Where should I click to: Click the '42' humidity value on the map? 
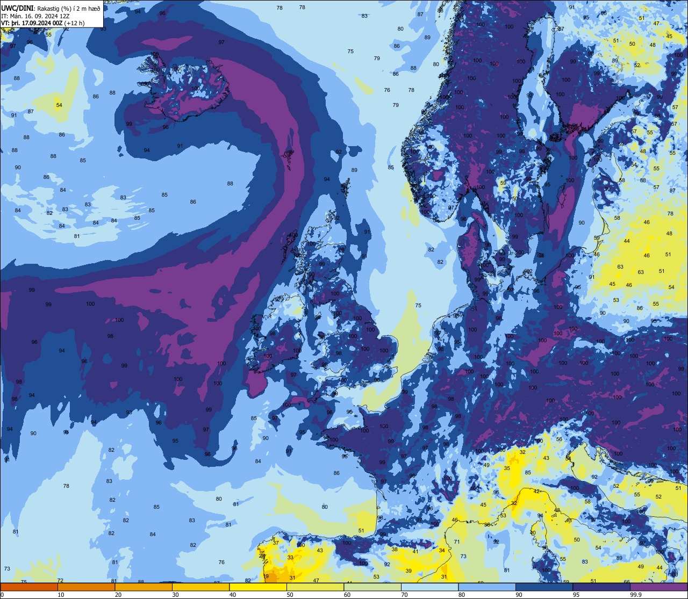[536, 492]
